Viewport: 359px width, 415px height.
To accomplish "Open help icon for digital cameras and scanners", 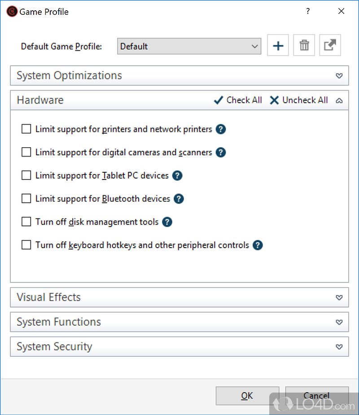I will click(220, 153).
